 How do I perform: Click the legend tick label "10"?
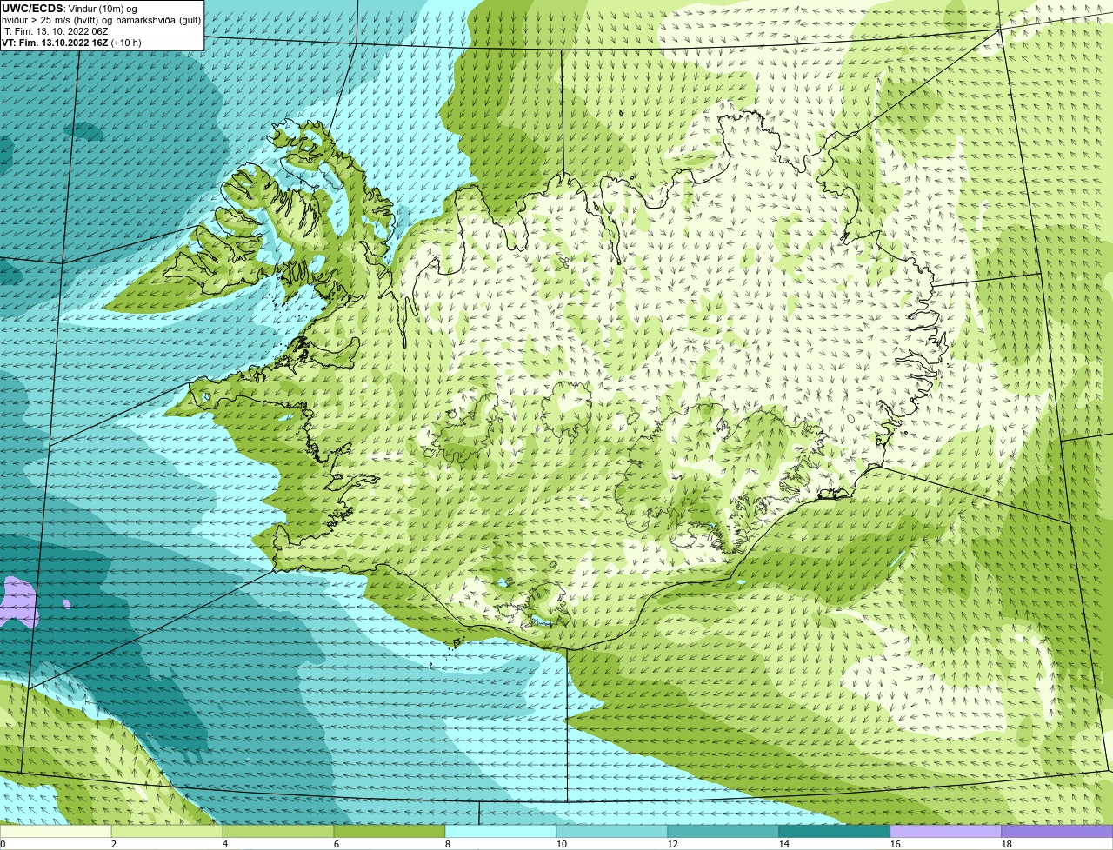[562, 844]
